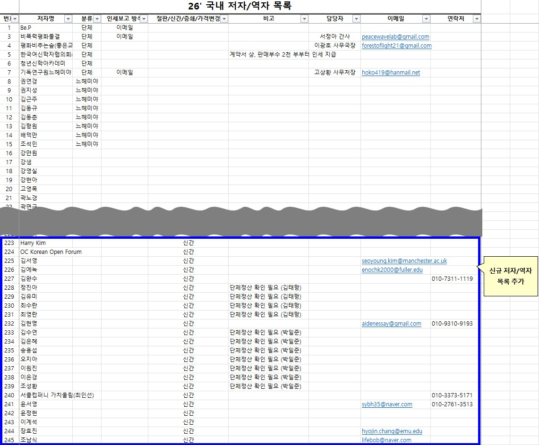Open the enochk2000@fuller.edu email link
Viewport: 539px width, 445px height.
pyautogui.click(x=392, y=270)
